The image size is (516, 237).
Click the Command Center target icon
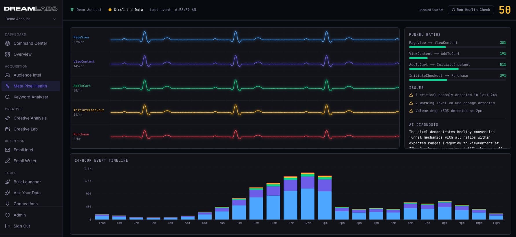coord(8,43)
